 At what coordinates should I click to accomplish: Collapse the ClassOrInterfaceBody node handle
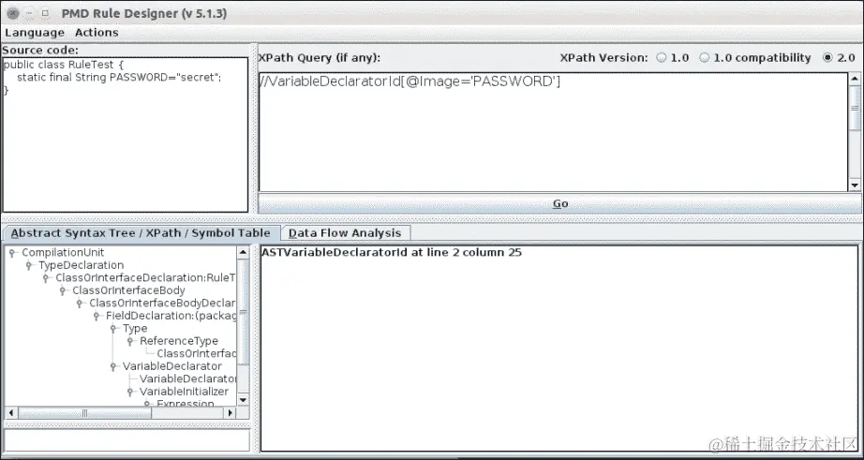coord(64,290)
